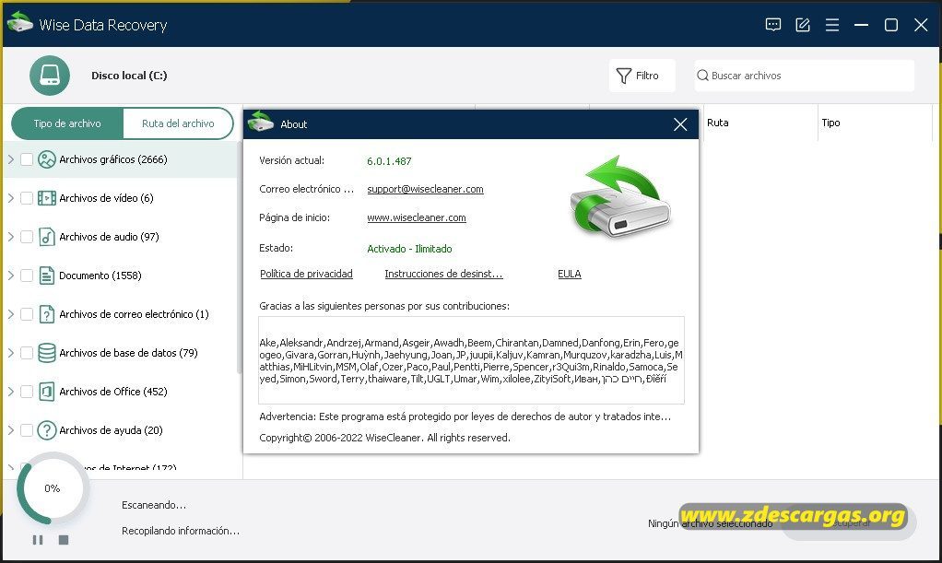Minimize the Wise Data Recovery window
942x563 pixels.
coord(862,25)
